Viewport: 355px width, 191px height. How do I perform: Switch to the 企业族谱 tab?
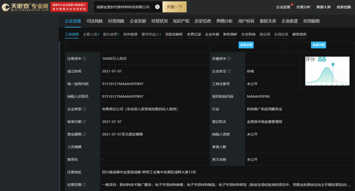289,21
